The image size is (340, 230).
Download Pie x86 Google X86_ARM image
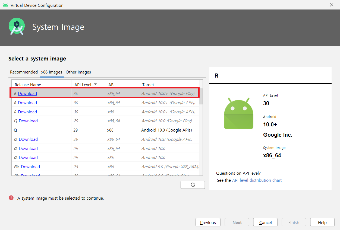point(30,167)
